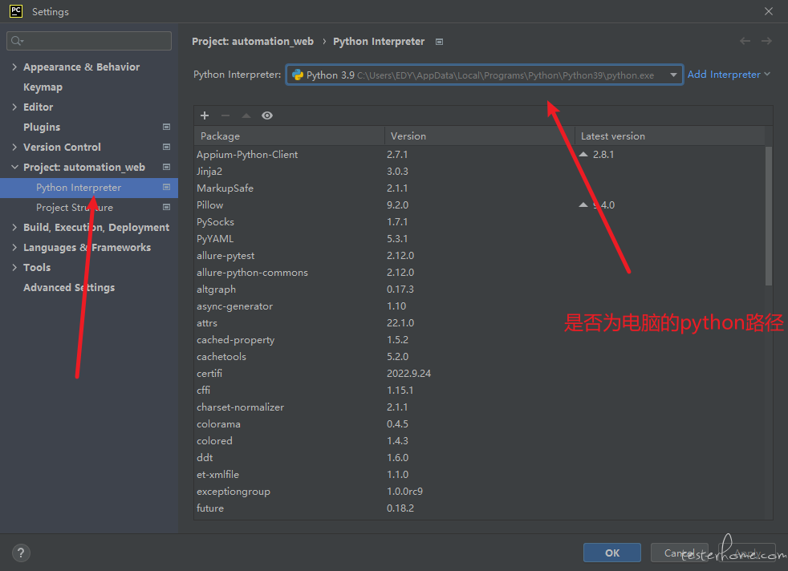The height and width of the screenshot is (571, 788).
Task: Expand Version Control section
Action: [x=14, y=147]
